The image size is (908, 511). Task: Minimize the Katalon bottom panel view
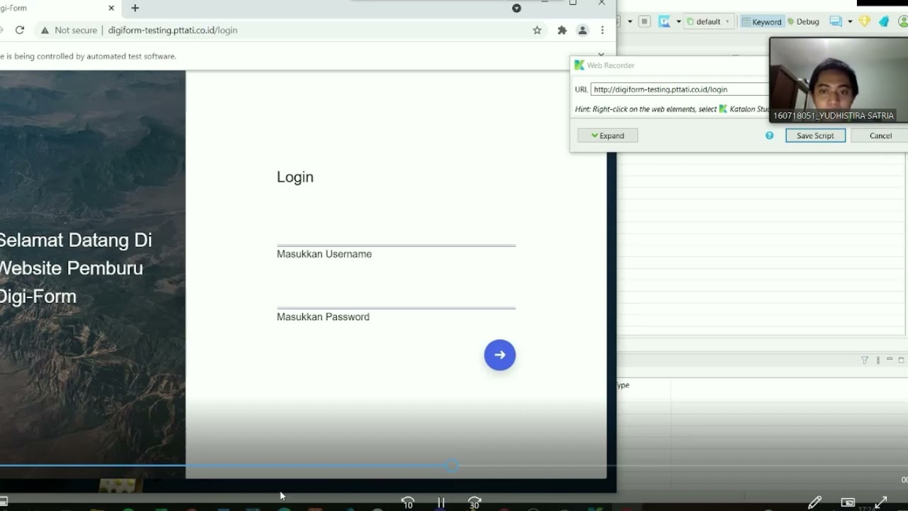890,360
